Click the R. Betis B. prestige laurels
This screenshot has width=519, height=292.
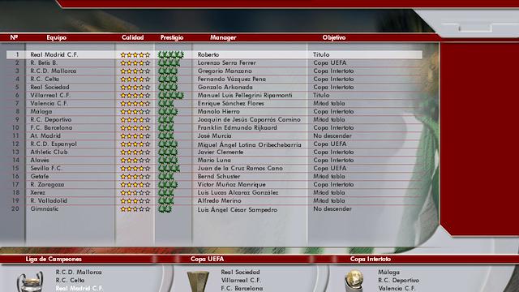(x=169, y=63)
